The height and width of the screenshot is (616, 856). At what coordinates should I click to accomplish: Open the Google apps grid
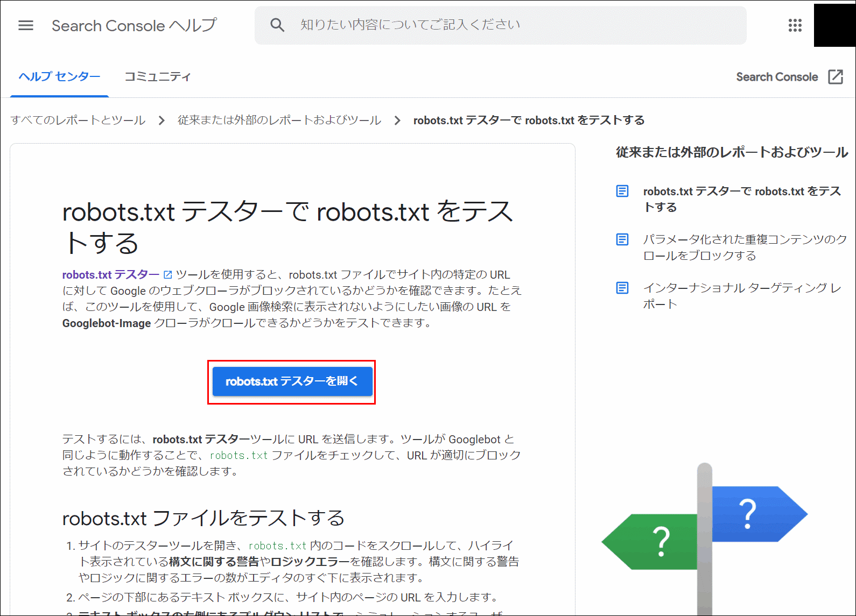pyautogui.click(x=795, y=25)
